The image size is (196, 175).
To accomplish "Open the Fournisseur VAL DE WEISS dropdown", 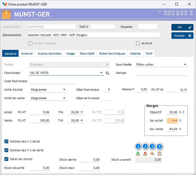I will (x=101, y=73).
